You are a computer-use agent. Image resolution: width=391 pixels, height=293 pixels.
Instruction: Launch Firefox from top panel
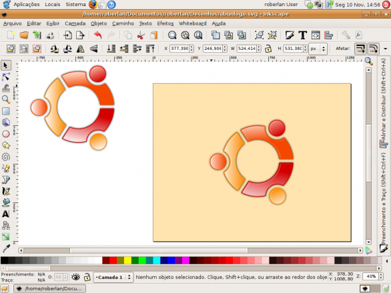click(93, 4)
